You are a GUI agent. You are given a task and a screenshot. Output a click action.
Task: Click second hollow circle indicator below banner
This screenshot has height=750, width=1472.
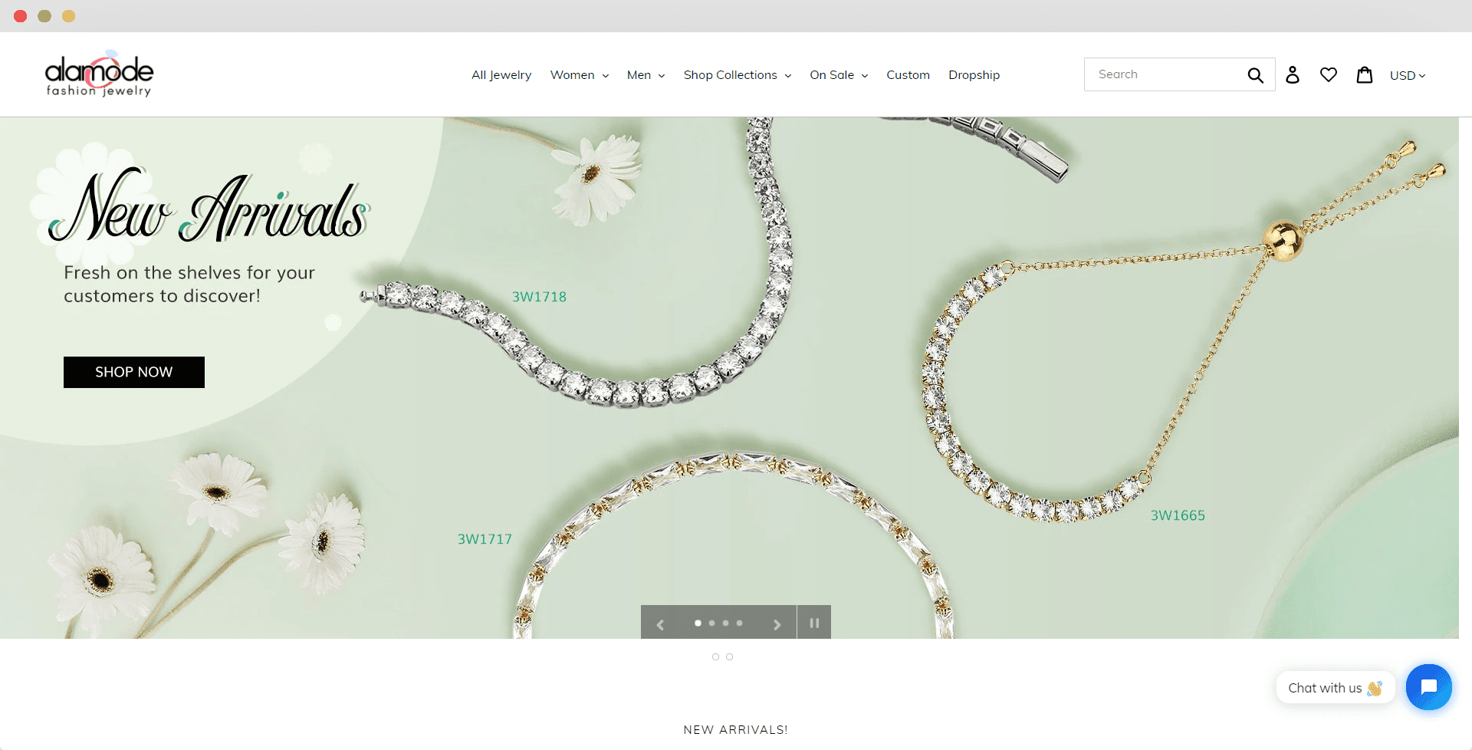pyautogui.click(x=729, y=656)
